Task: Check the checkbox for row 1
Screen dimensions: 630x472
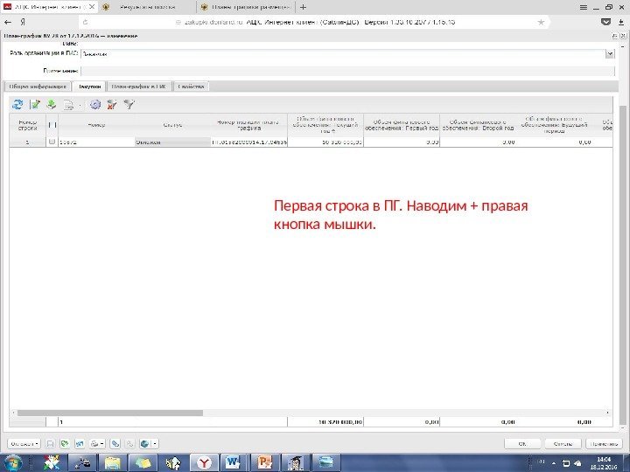Action: click(x=52, y=142)
